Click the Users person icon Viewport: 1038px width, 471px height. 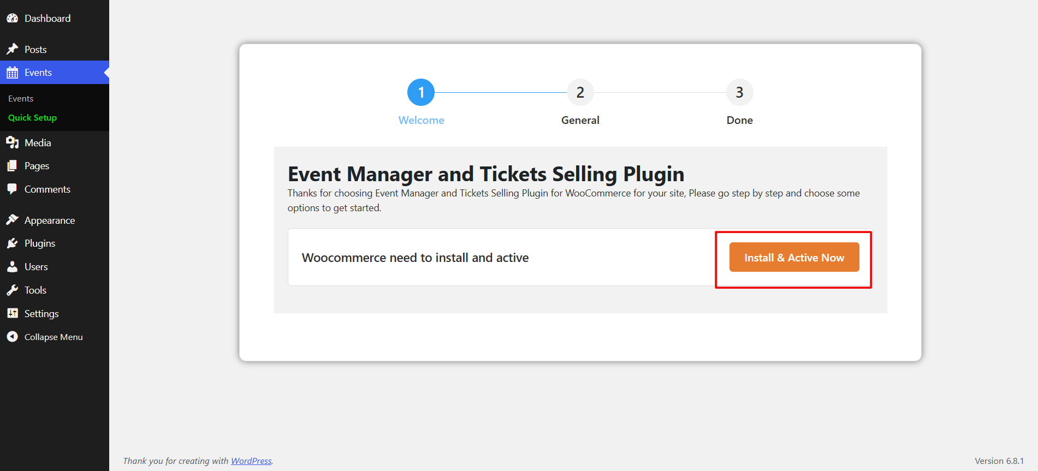click(12, 267)
